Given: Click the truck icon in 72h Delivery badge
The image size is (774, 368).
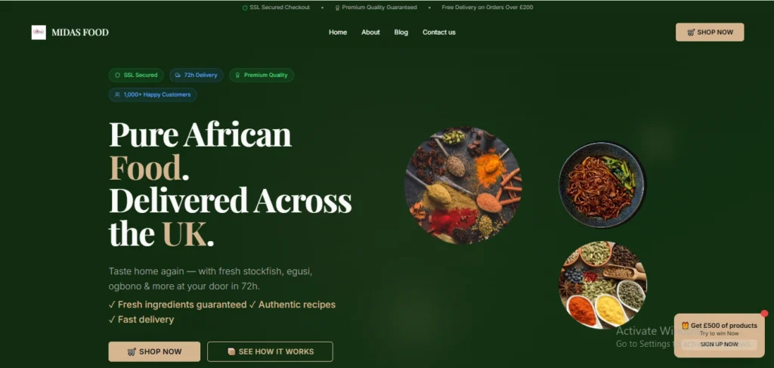Looking at the screenshot, I should [x=178, y=76].
